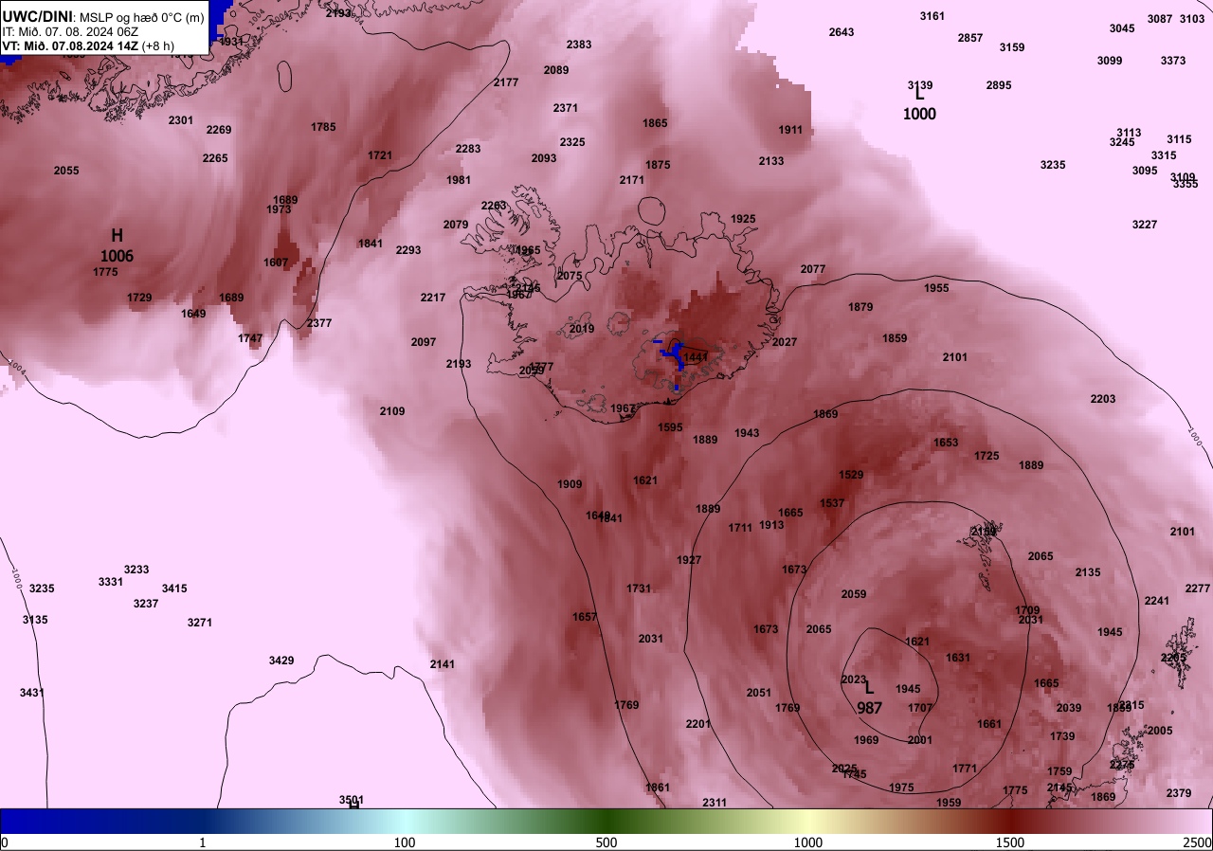Viewport: 1213px width, 851px height.
Task: Click the value 1441 over the glacier
Action: coord(696,357)
